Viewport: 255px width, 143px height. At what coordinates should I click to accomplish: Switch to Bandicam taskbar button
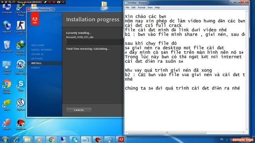pyautogui.click(x=98, y=139)
